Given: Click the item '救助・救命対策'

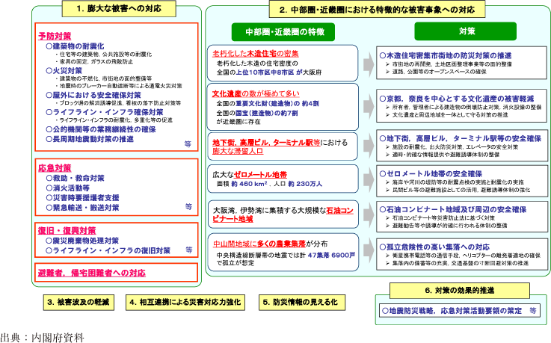Looking at the screenshot, I should (76, 178).
